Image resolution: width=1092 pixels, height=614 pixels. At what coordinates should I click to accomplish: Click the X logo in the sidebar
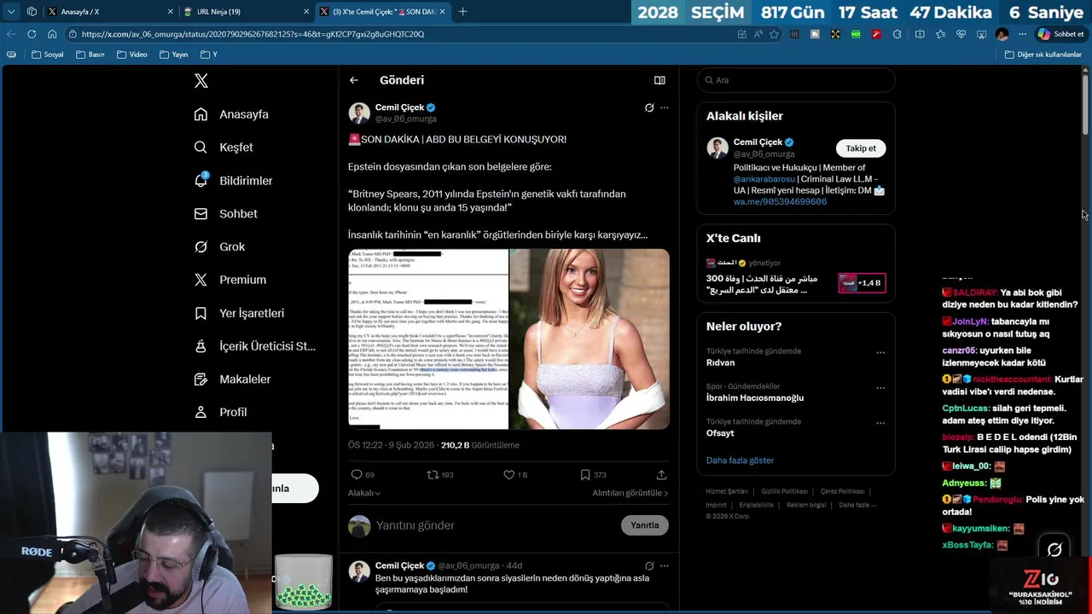pos(201,81)
